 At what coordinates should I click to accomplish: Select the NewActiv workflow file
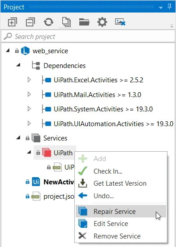point(59,182)
